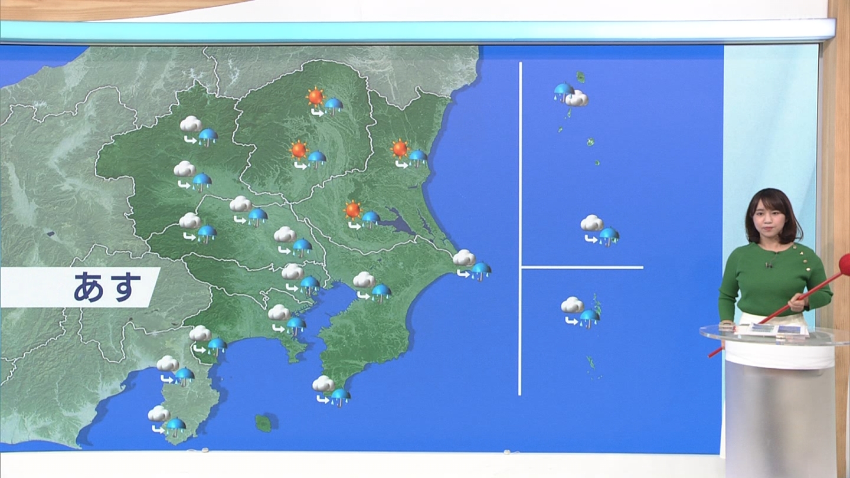
Task: Click the cloud icon in the middle-right island section
Action: point(591,223)
